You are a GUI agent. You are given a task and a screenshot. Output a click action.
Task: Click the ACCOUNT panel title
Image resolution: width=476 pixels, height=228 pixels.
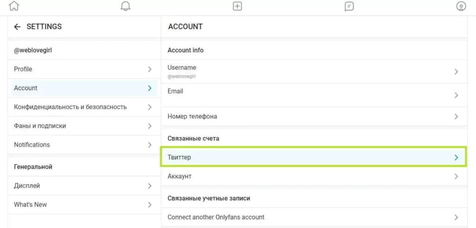(185, 26)
